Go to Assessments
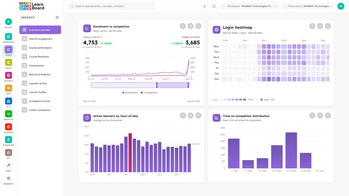Image resolution: width=349 pixels, height=196 pixels. [40, 66]
